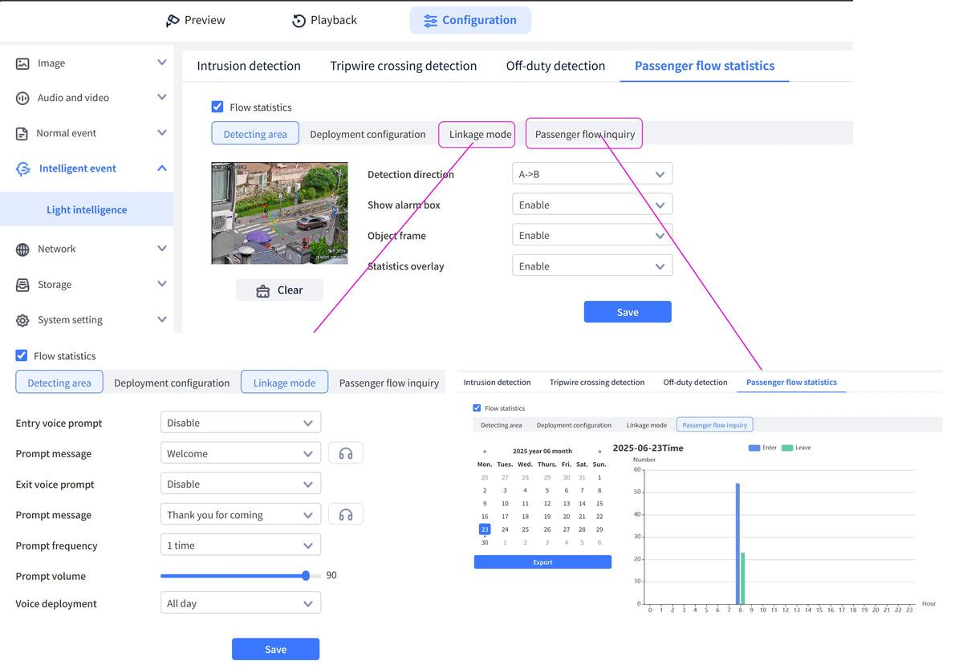The height and width of the screenshot is (665, 963).
Task: Select top Passenger flow statistics tab
Action: coord(705,66)
